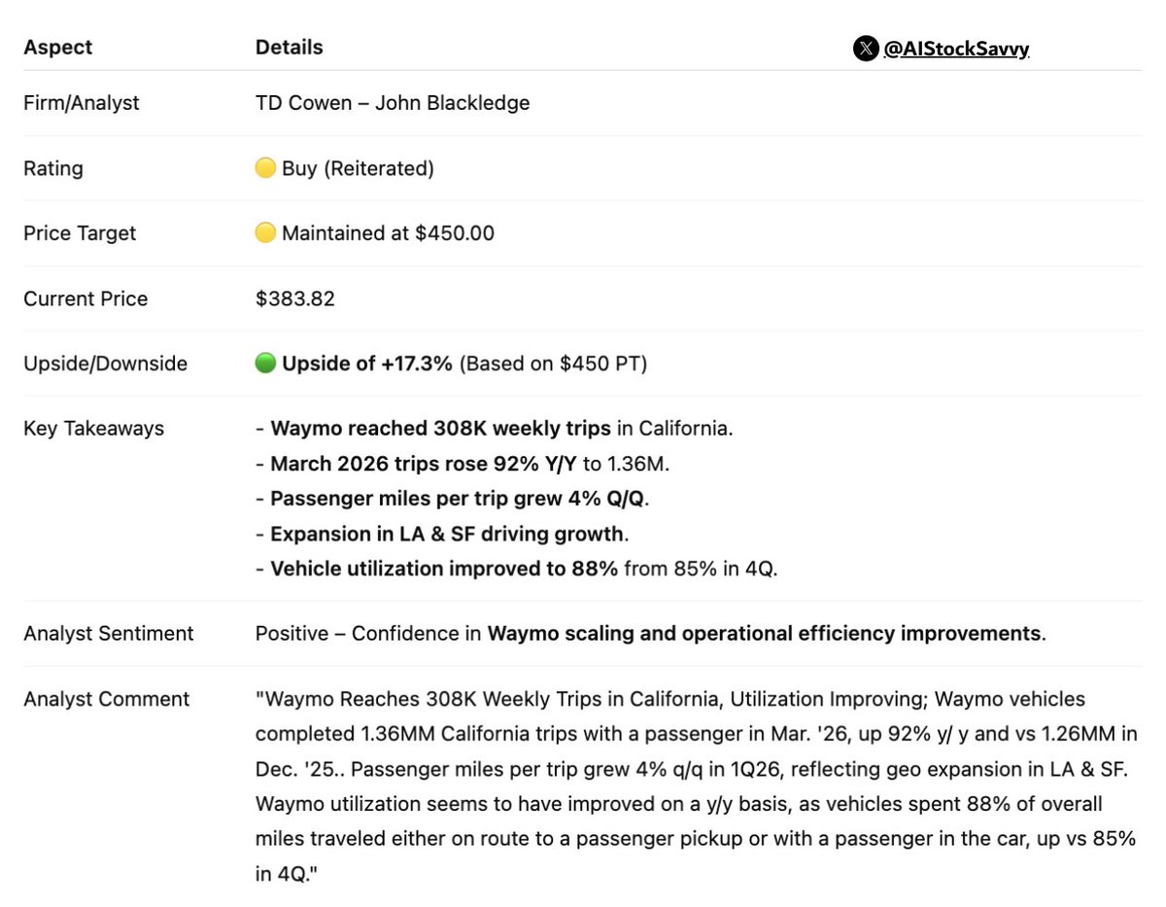Open the @AIStockSavvy handle link

956,49
